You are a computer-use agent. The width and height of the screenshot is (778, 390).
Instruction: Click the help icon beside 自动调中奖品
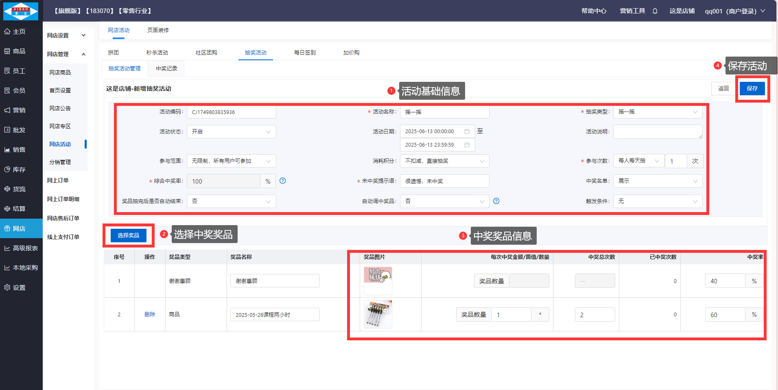click(496, 201)
